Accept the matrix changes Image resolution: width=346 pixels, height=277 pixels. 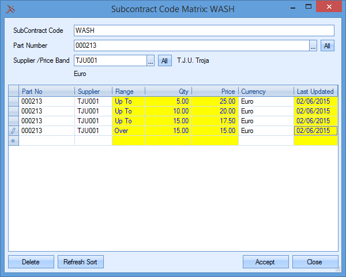(x=265, y=262)
